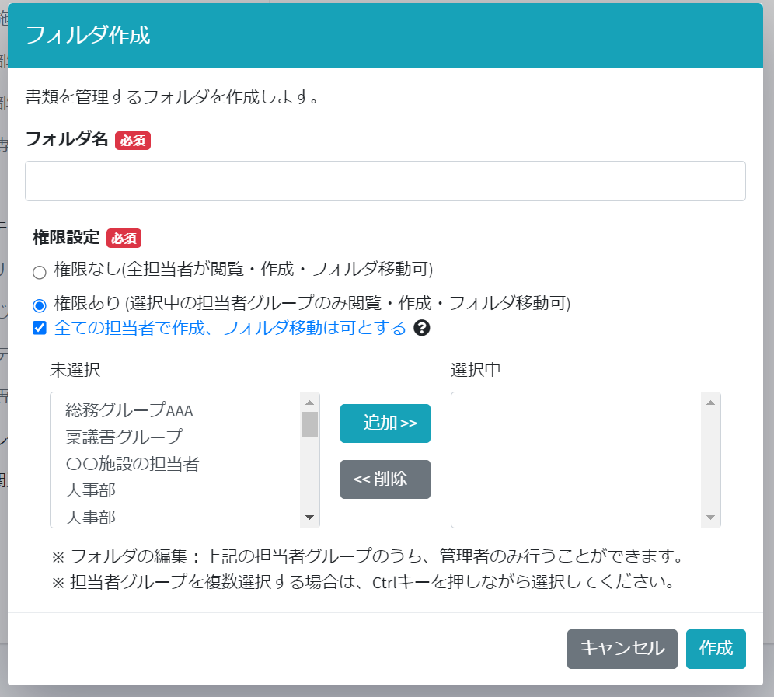This screenshot has width=774, height=697.
Task: Select the lower 人事部 list entry
Action: (91, 517)
